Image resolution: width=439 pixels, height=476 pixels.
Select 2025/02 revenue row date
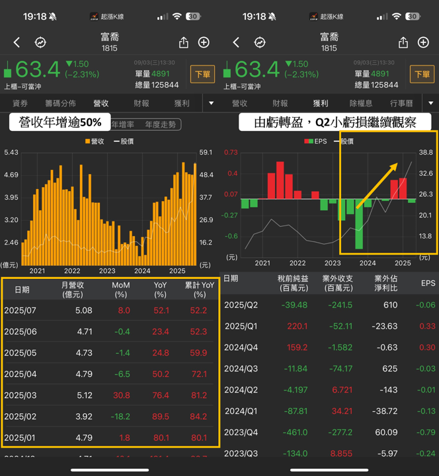point(20,416)
